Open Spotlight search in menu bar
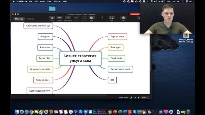 pos(183,1)
